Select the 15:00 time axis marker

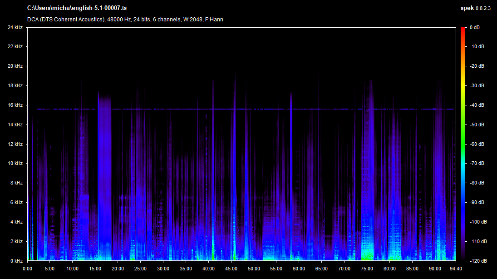(95, 268)
